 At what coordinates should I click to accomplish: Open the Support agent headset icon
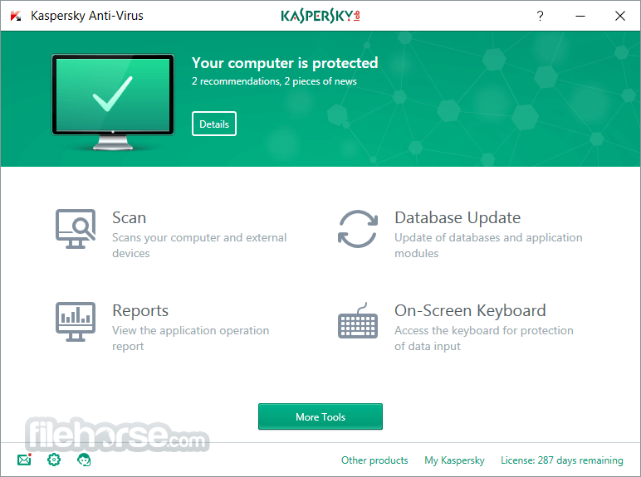[84, 460]
